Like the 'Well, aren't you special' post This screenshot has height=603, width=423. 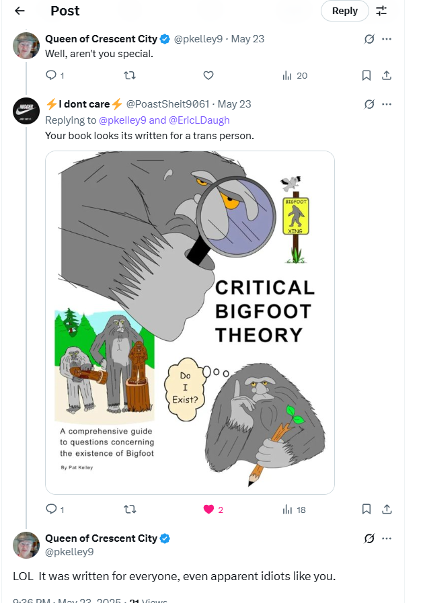pyautogui.click(x=208, y=75)
